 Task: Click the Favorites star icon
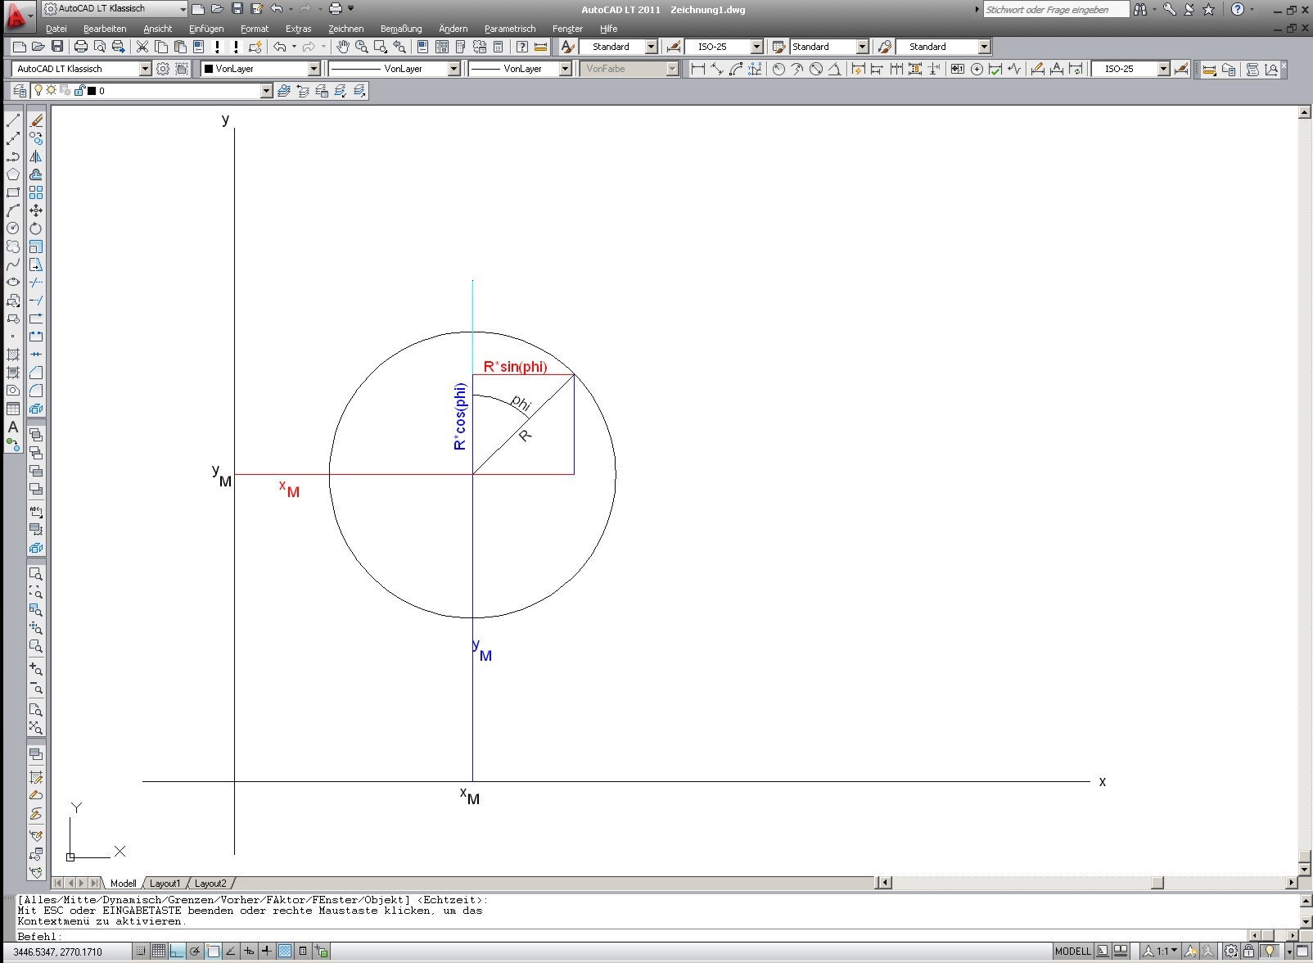[x=1208, y=10]
